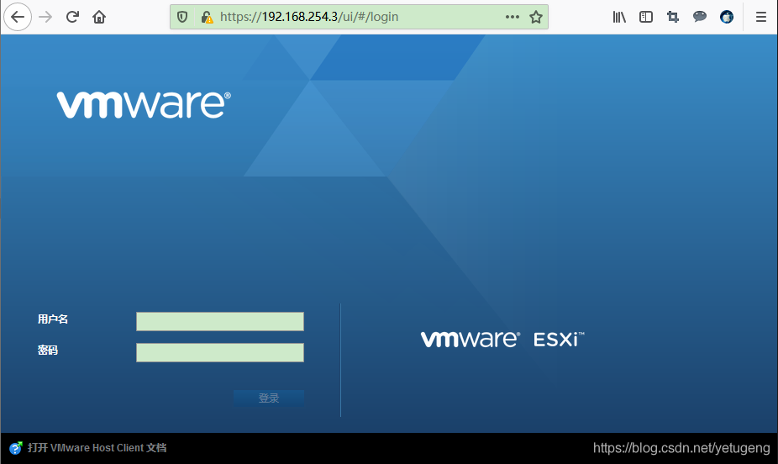Open the chat bubble extension icon
This screenshot has height=464, width=778.
[x=700, y=17]
